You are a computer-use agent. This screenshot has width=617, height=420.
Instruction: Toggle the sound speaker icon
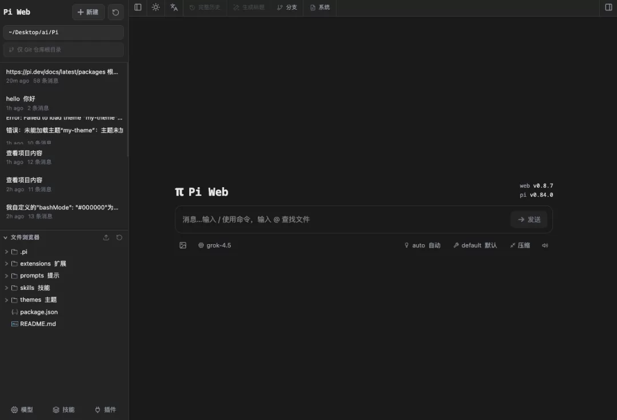pos(545,245)
